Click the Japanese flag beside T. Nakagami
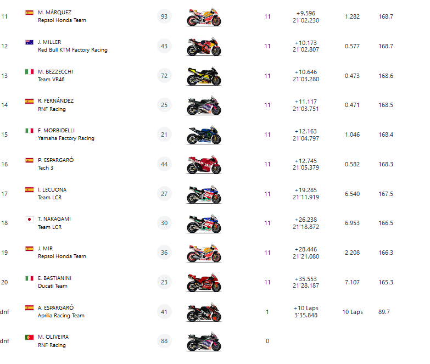Viewport: 430px width, 364px height. pyautogui.click(x=29, y=219)
